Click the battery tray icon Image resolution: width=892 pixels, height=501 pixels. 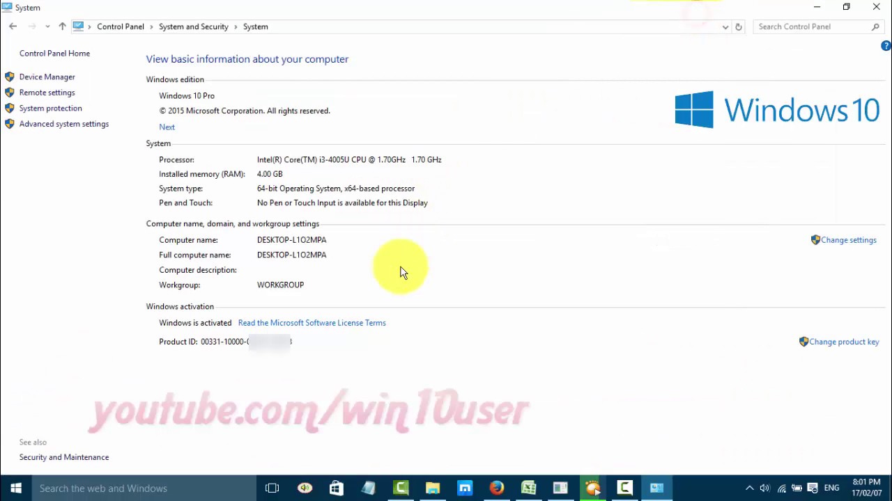[797, 488]
